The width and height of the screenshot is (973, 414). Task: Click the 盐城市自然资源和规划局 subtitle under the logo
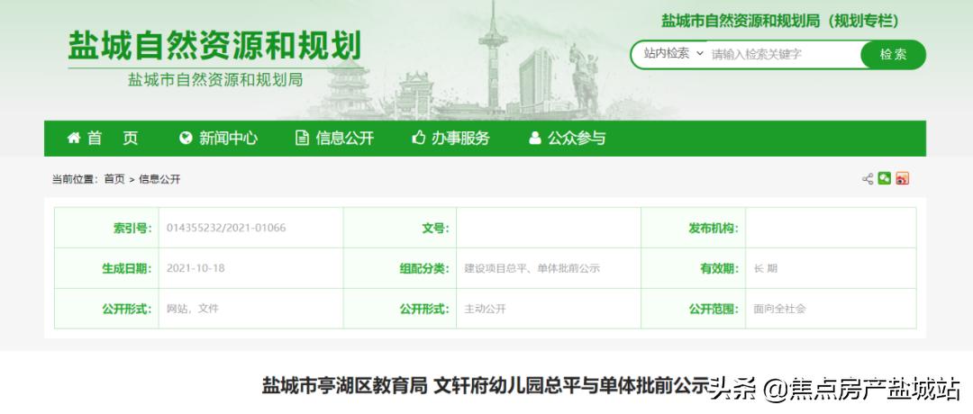pos(214,79)
